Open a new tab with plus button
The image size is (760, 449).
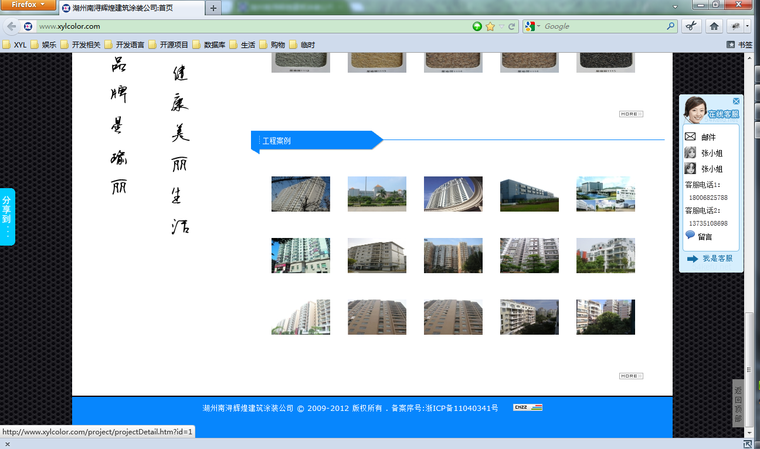(213, 8)
